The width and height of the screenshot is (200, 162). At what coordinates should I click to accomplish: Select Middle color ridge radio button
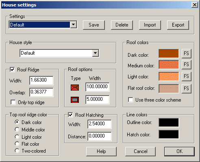coord(17,129)
